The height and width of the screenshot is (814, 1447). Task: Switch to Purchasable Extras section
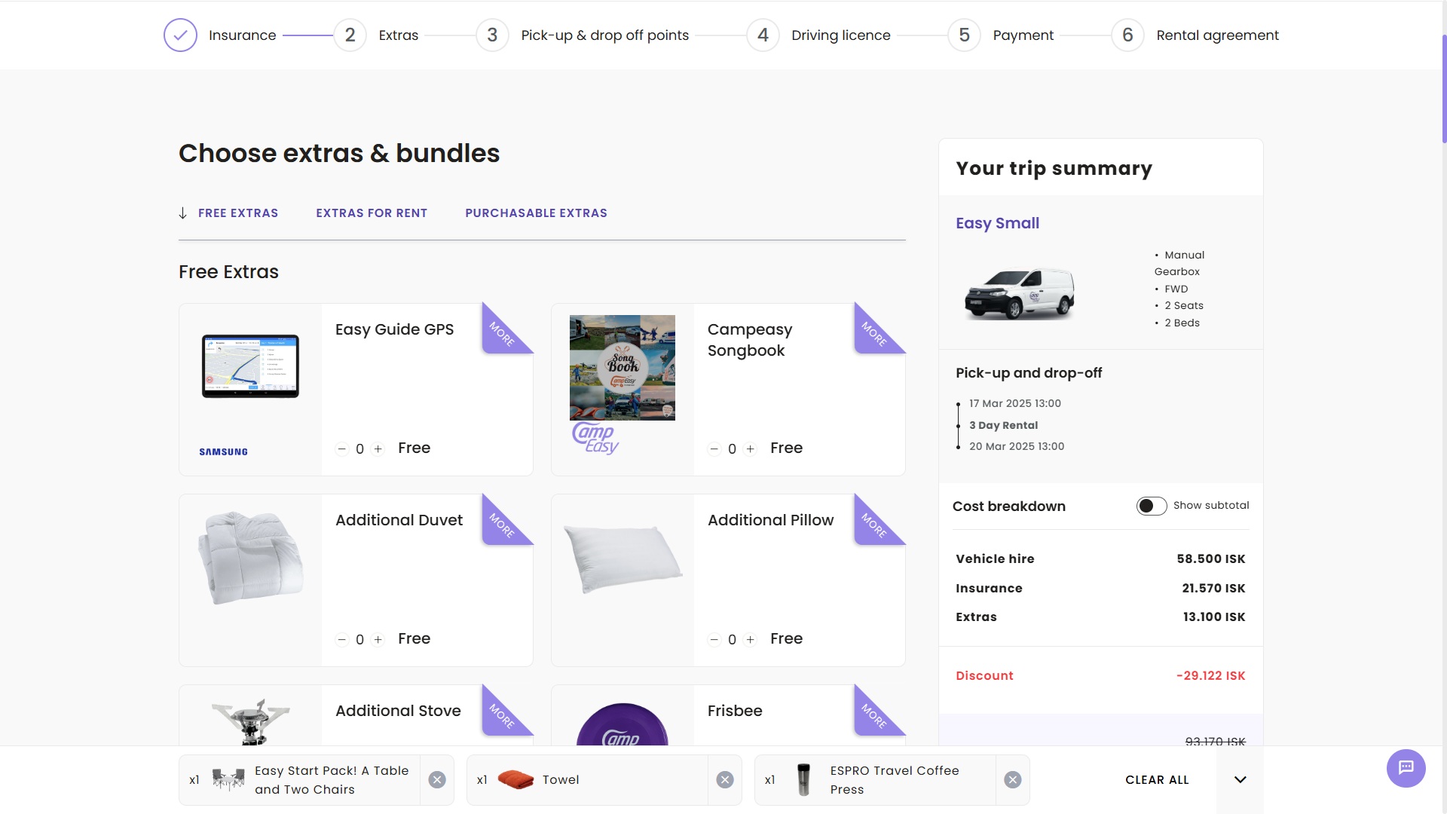pos(536,213)
